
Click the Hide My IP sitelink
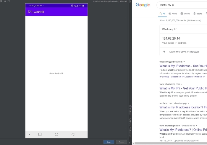point(200,77)
